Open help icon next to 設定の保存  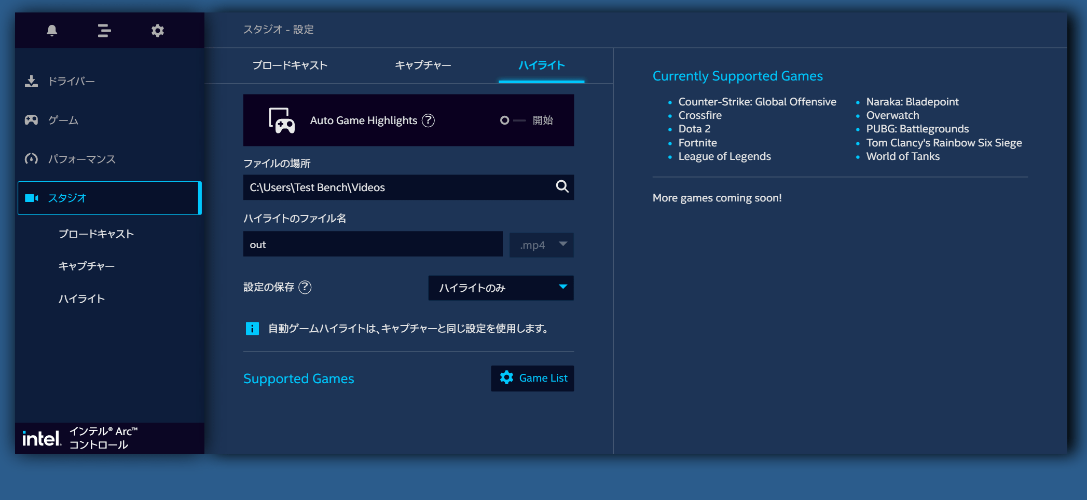tap(305, 287)
